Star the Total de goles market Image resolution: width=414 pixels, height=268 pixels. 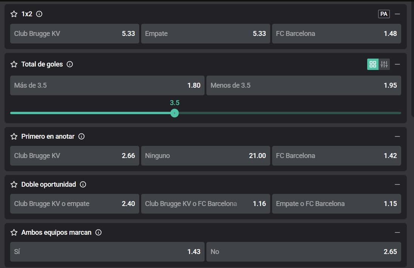(14, 64)
